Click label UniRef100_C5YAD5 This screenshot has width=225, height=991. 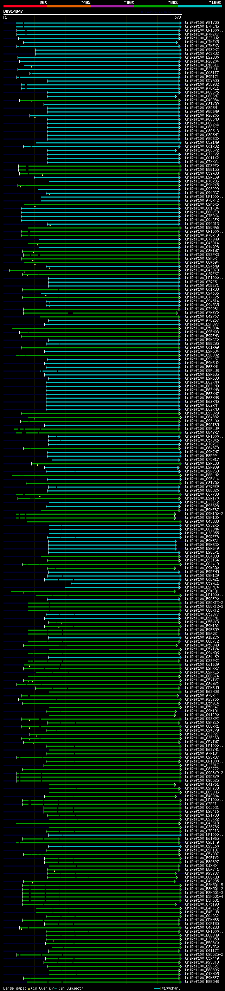click(202, 81)
